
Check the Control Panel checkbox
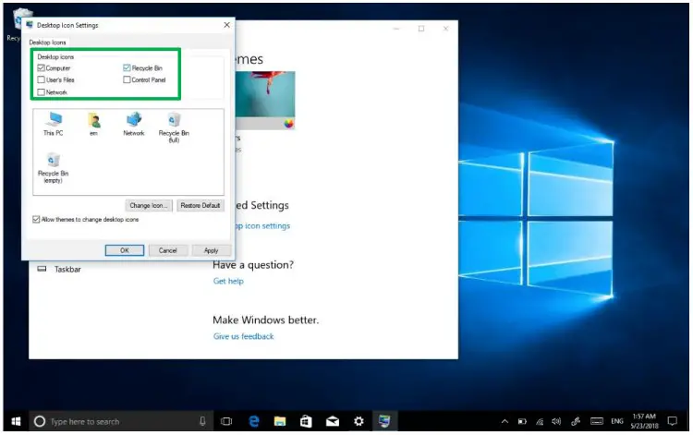point(127,80)
